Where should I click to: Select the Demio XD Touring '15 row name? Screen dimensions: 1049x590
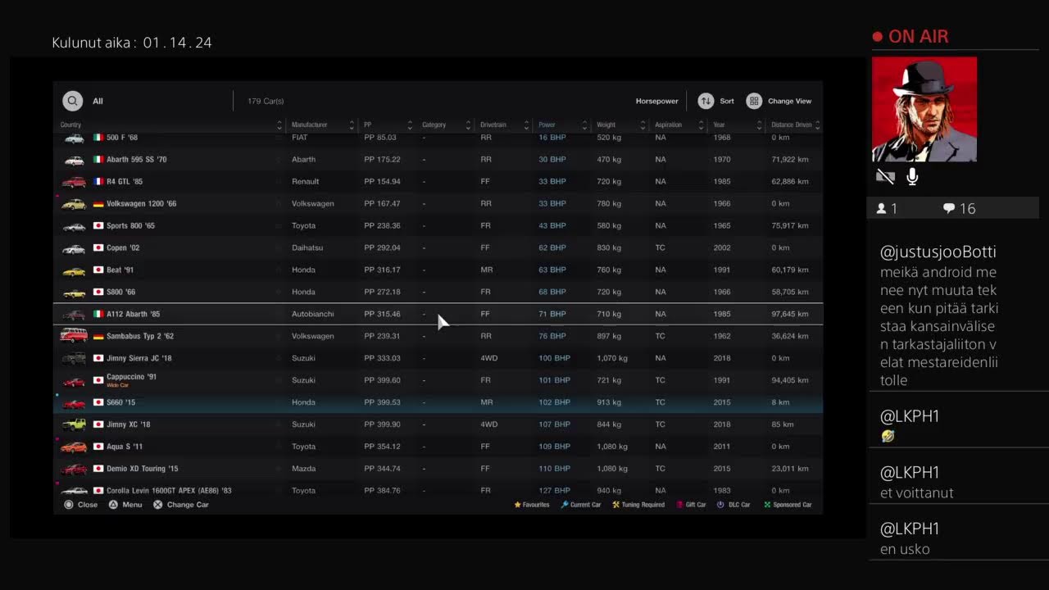click(x=142, y=469)
